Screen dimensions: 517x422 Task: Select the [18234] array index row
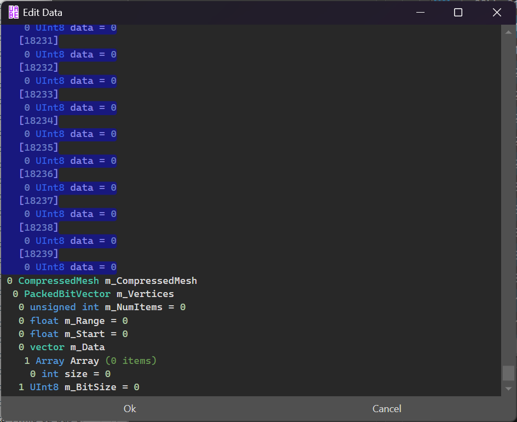[39, 121]
